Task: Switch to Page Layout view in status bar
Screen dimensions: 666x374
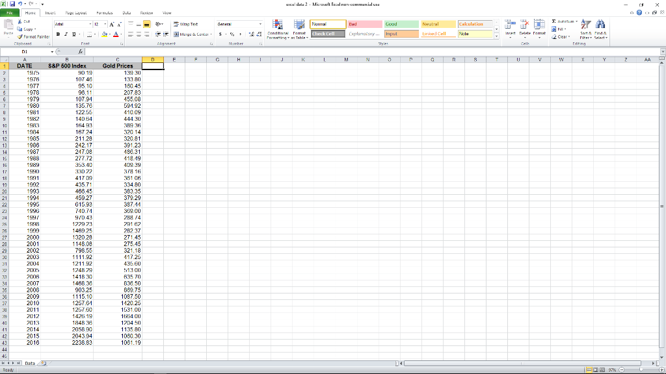Action: [x=596, y=369]
